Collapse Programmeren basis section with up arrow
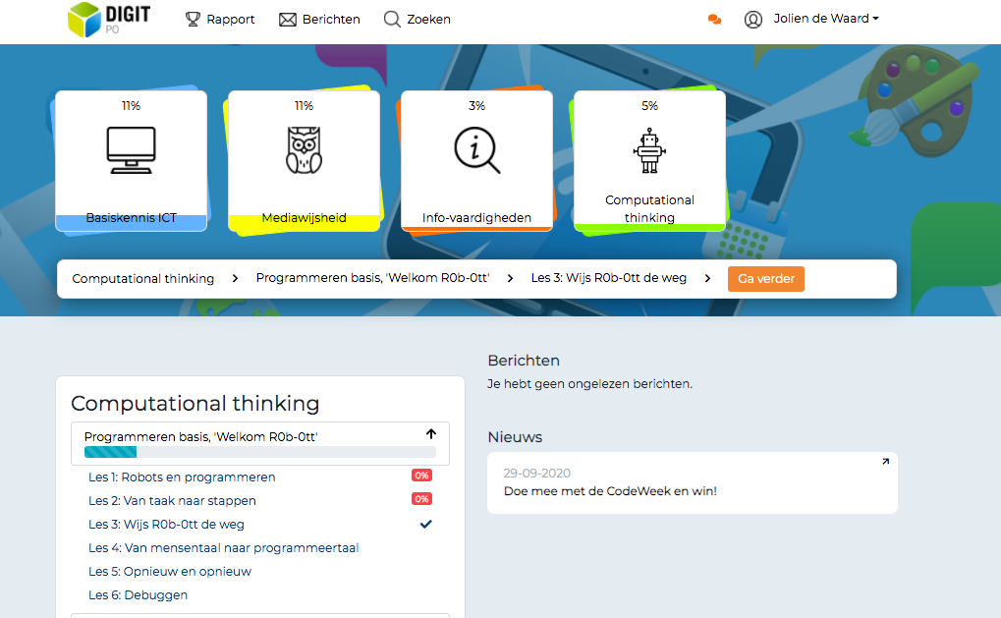This screenshot has height=618, width=1001. pos(430,434)
